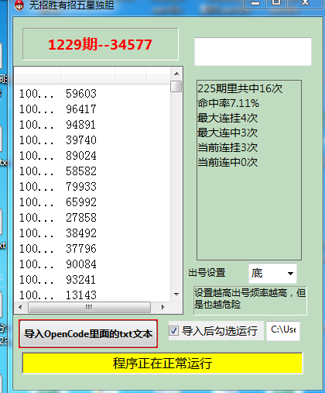The image size is (325, 393).
Task: Select the list row with number 59603
Action: 92,94
